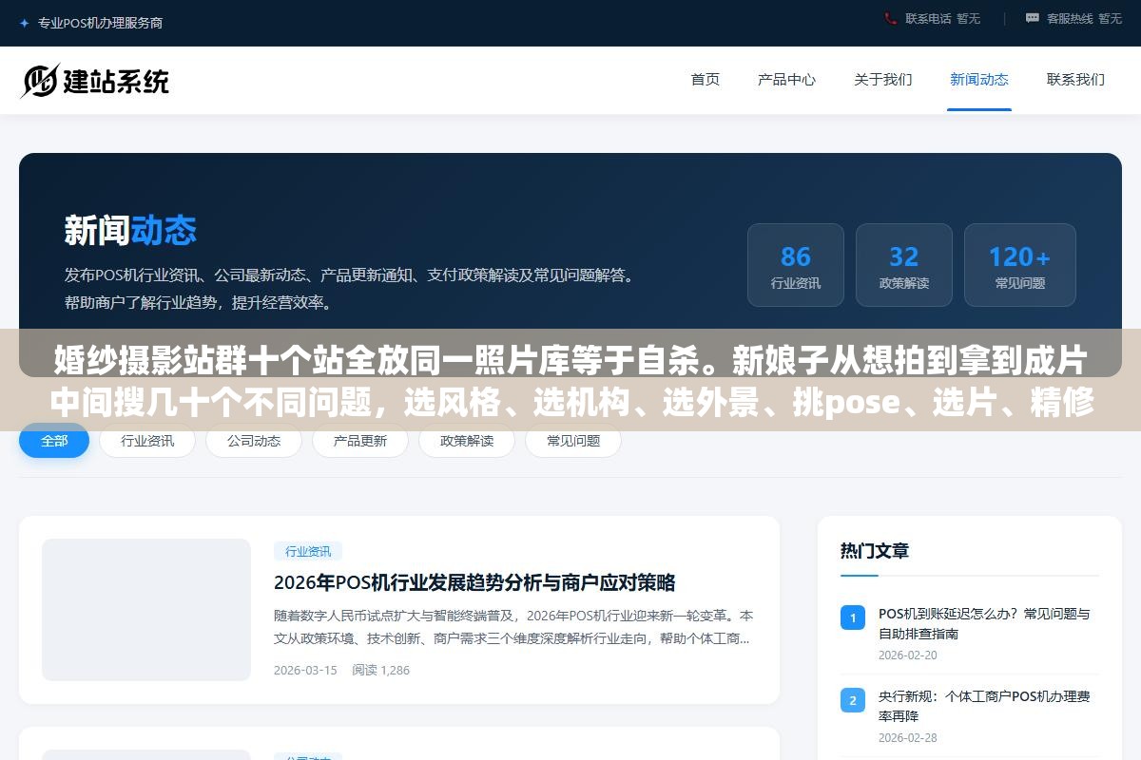This screenshot has width=1141, height=760.
Task: Go to 关于我们 in navigation
Action: (x=883, y=80)
